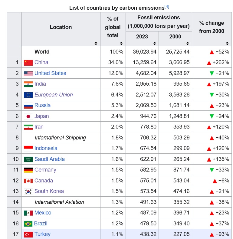Select Japan's 944.76 value
The image size is (233, 239).
(x=148, y=116)
